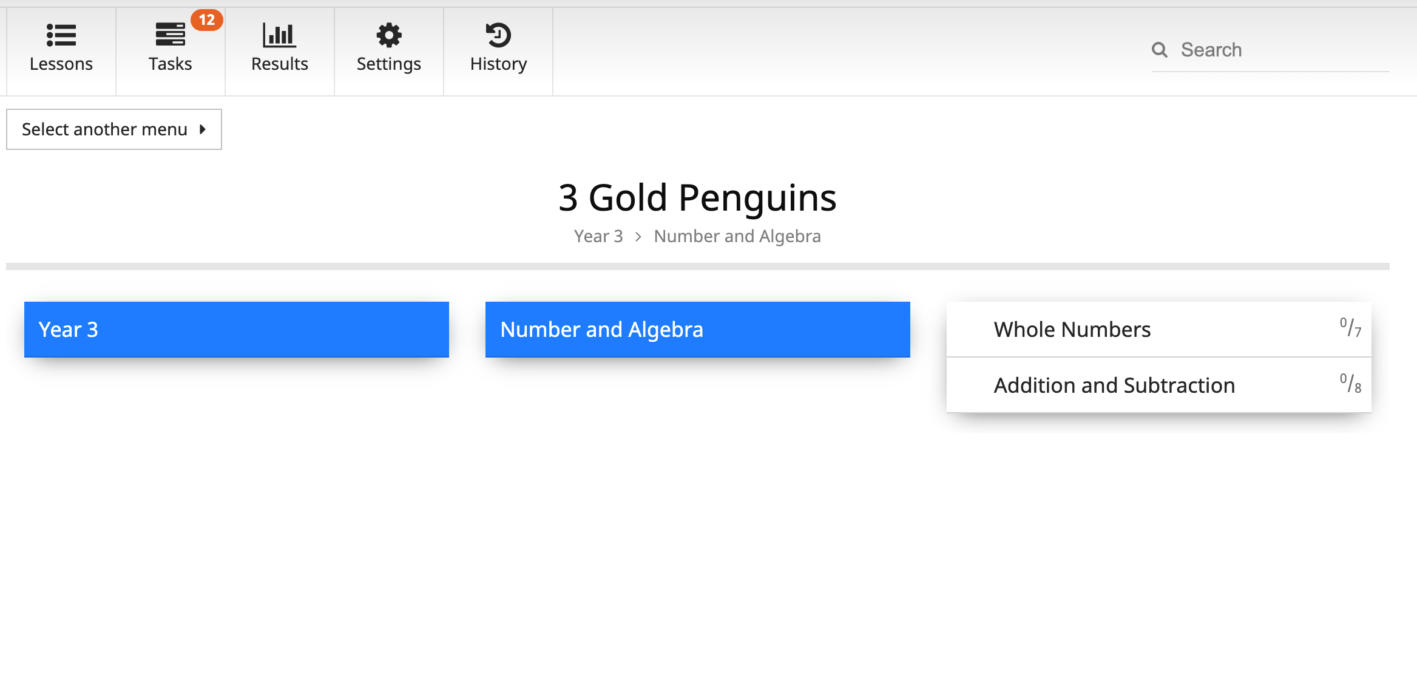Open the Whole Numbers topic
The image size is (1417, 692).
tap(1072, 330)
